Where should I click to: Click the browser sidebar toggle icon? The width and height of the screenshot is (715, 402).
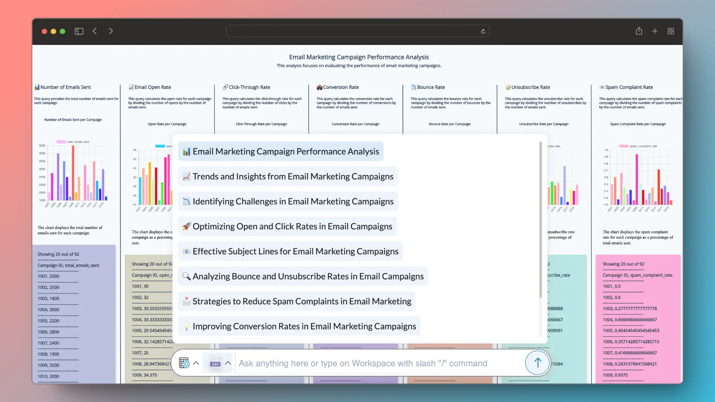(x=79, y=31)
